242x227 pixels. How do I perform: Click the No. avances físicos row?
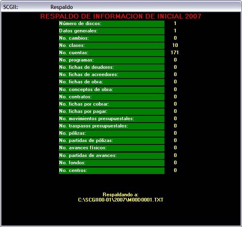pos(112,148)
